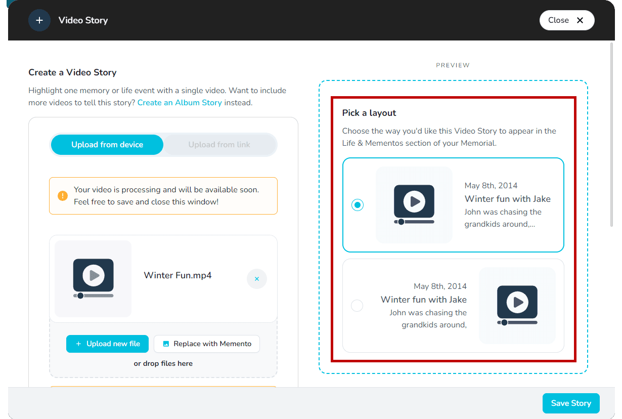622x419 pixels.
Task: Click the Replace with Memento button
Action: point(206,344)
